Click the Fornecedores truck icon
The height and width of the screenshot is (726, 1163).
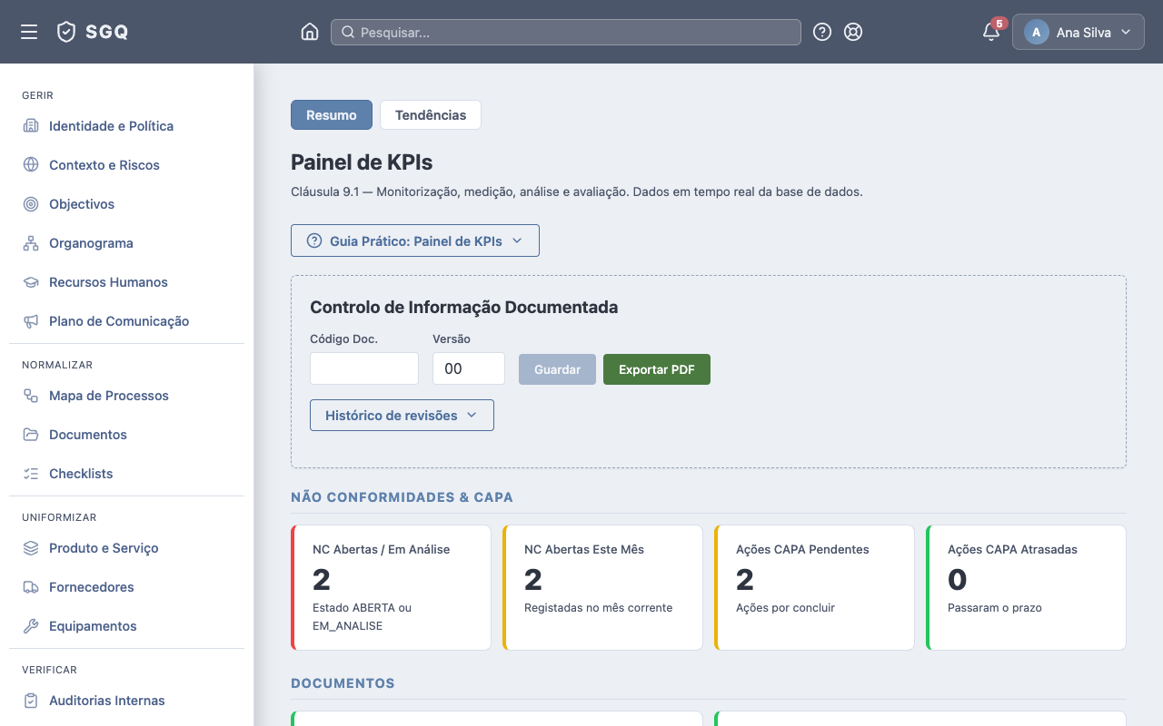[x=31, y=587]
